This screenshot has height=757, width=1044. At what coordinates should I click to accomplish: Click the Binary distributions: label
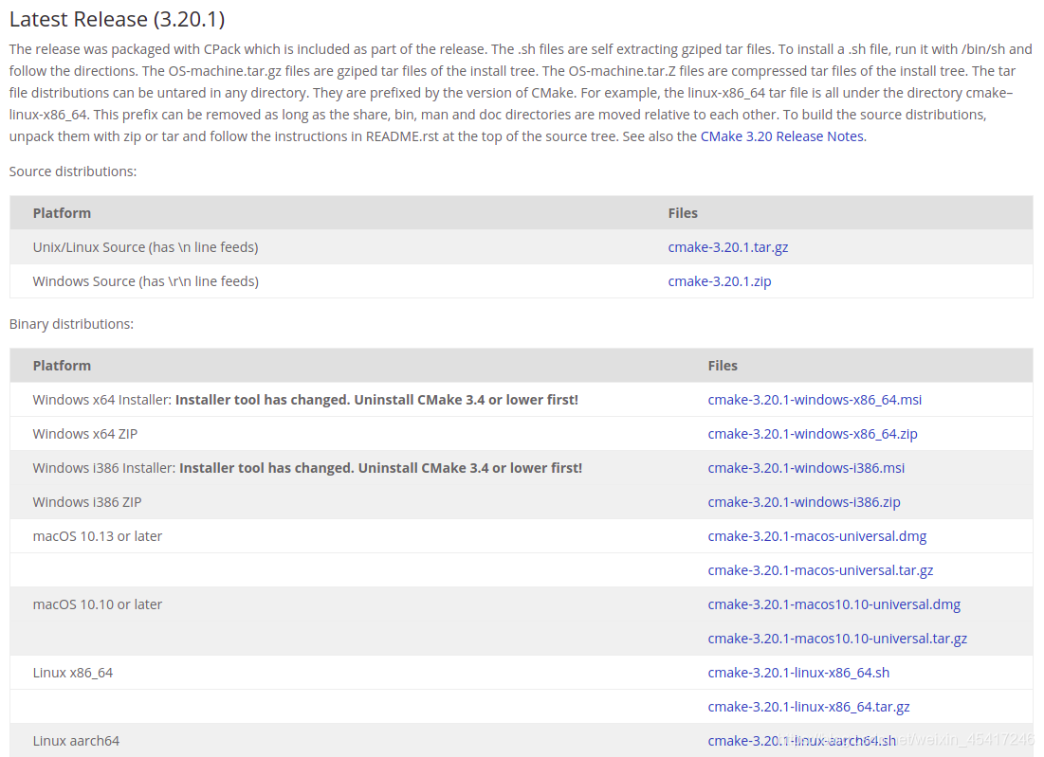coord(71,324)
